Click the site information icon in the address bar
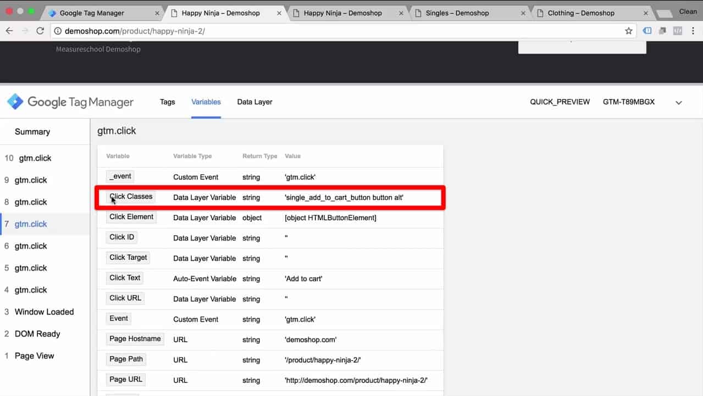703x396 pixels. [x=58, y=31]
